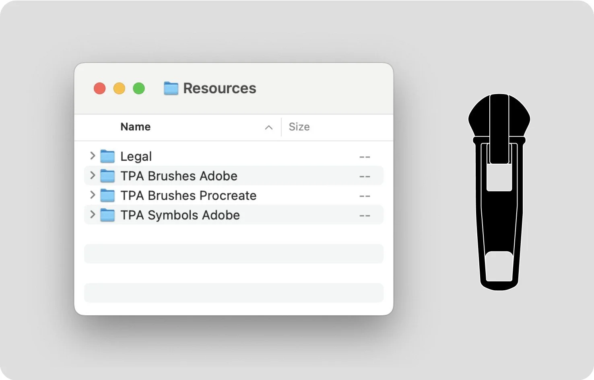Click the size dashes for TPA Brushes Procreate
This screenshot has width=594, height=380.
pyautogui.click(x=365, y=196)
